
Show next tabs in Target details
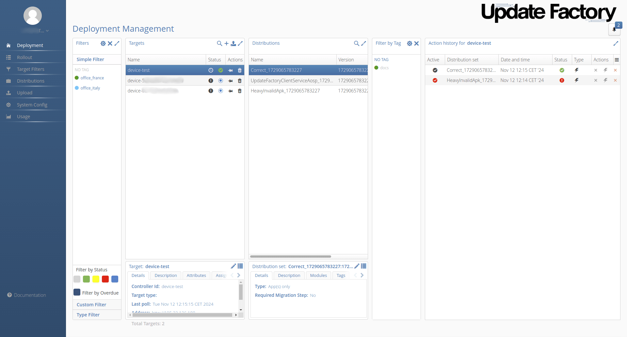239,275
